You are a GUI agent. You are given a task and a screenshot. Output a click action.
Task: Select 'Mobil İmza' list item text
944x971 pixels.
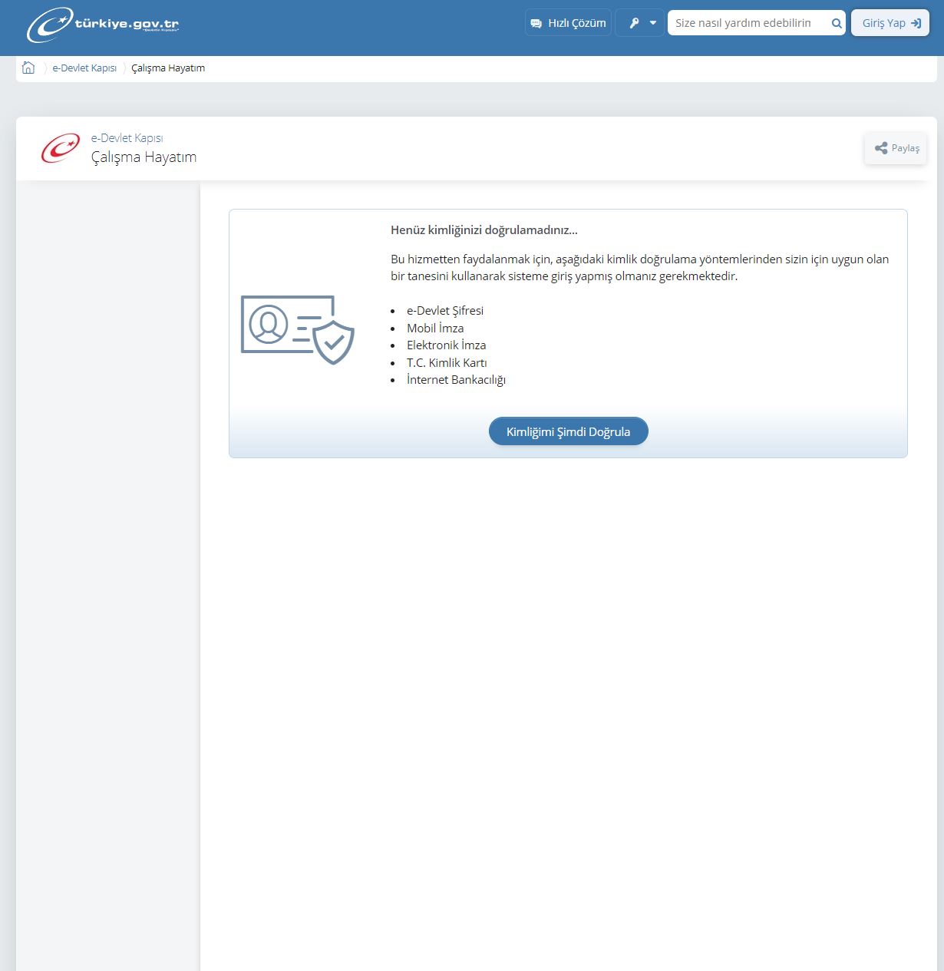[x=435, y=328]
